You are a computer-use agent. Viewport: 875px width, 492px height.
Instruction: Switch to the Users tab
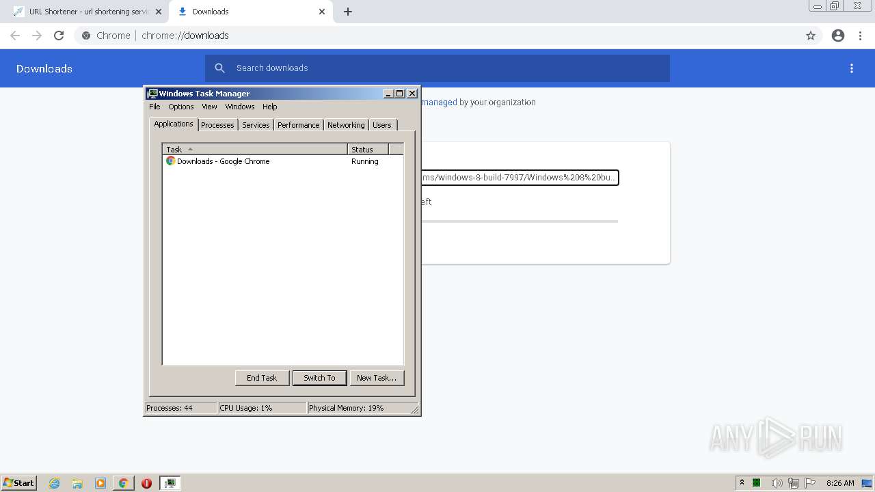pos(382,125)
